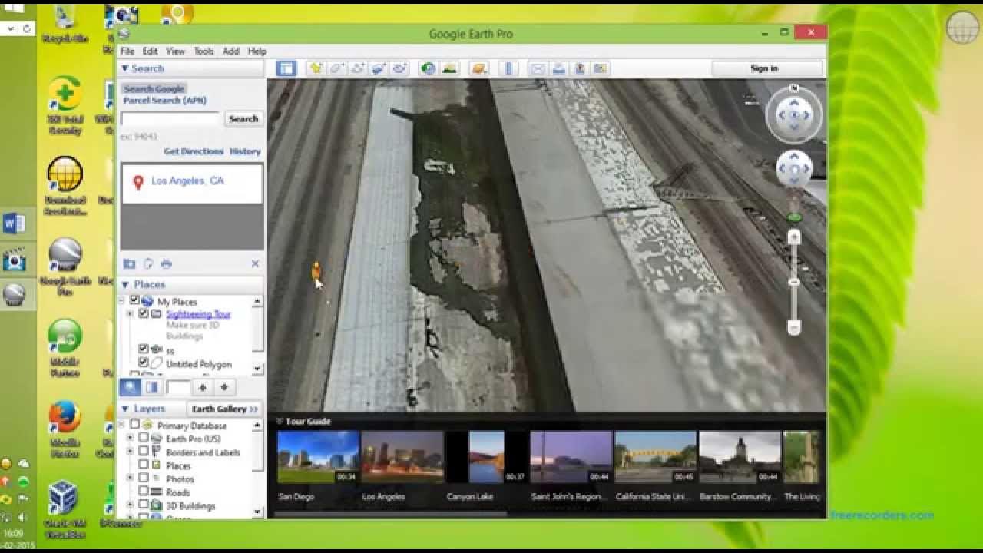Expand the Borders and Labels layer node
Image resolution: width=983 pixels, height=553 pixels.
[130, 452]
